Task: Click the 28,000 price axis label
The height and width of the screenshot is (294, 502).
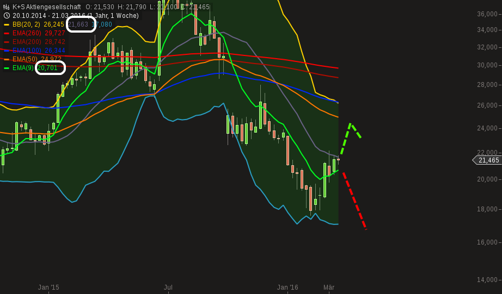Action: pos(487,85)
